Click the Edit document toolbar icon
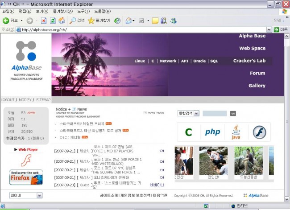290x210 pixels. pos(141,21)
